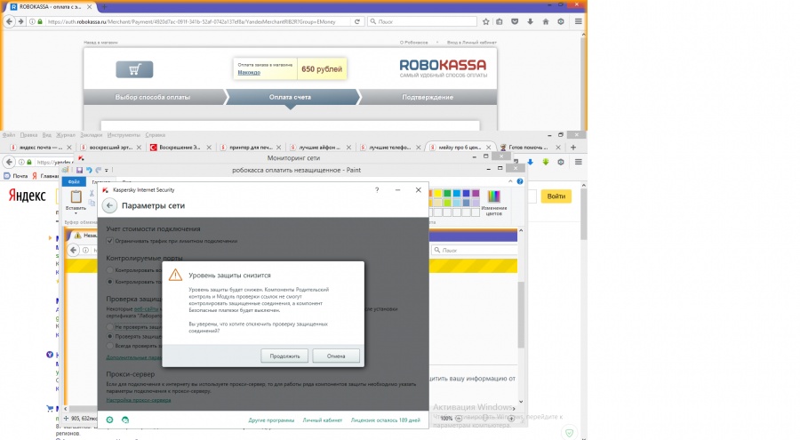This screenshot has width=800, height=440.
Task: Open Почта bookmark in Yandex browser bookmarks bar
Action: tap(16, 176)
